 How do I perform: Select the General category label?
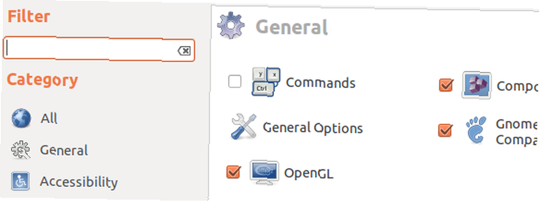coord(64,151)
